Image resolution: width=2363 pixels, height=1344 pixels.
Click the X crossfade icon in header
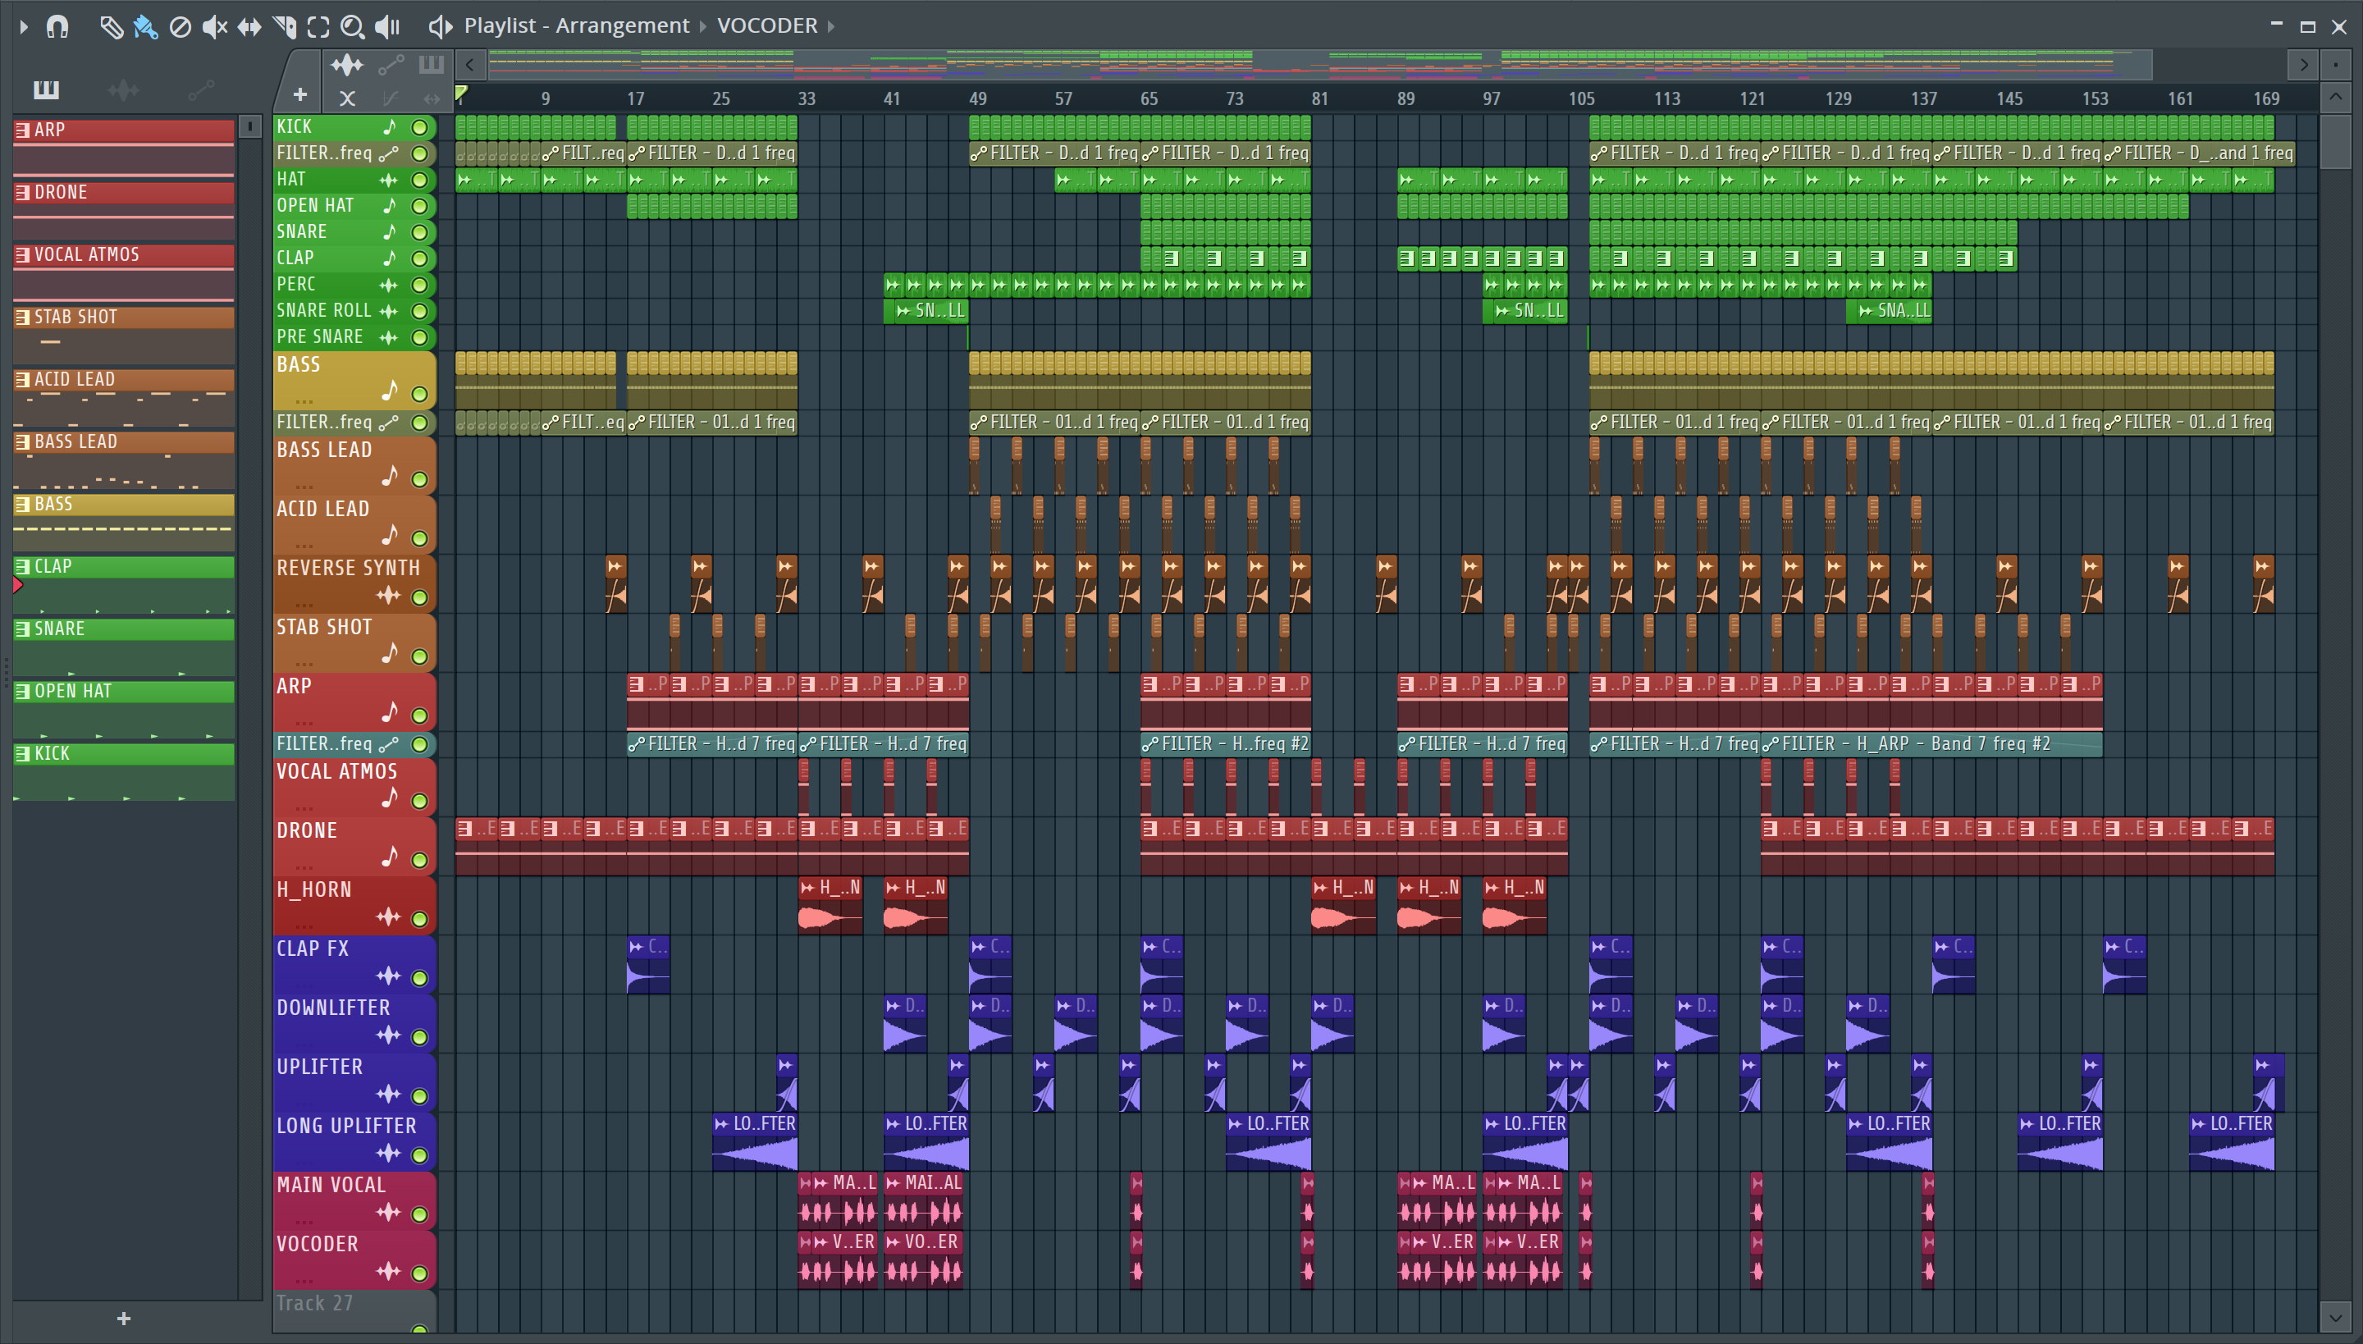coord(347,97)
